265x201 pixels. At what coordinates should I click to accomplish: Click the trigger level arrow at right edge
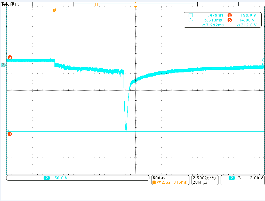pyautogui.click(x=263, y=64)
